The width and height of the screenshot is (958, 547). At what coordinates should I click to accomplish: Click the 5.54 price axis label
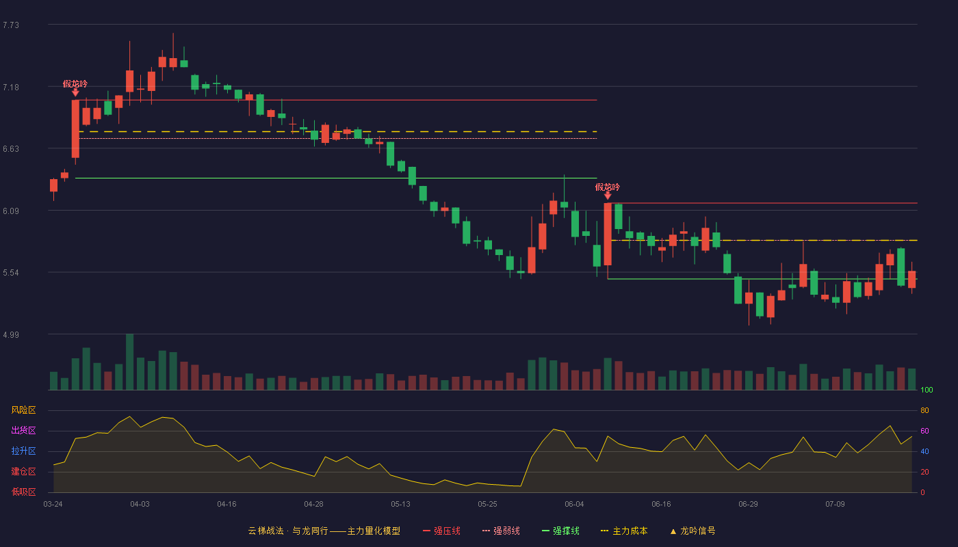[x=11, y=273]
